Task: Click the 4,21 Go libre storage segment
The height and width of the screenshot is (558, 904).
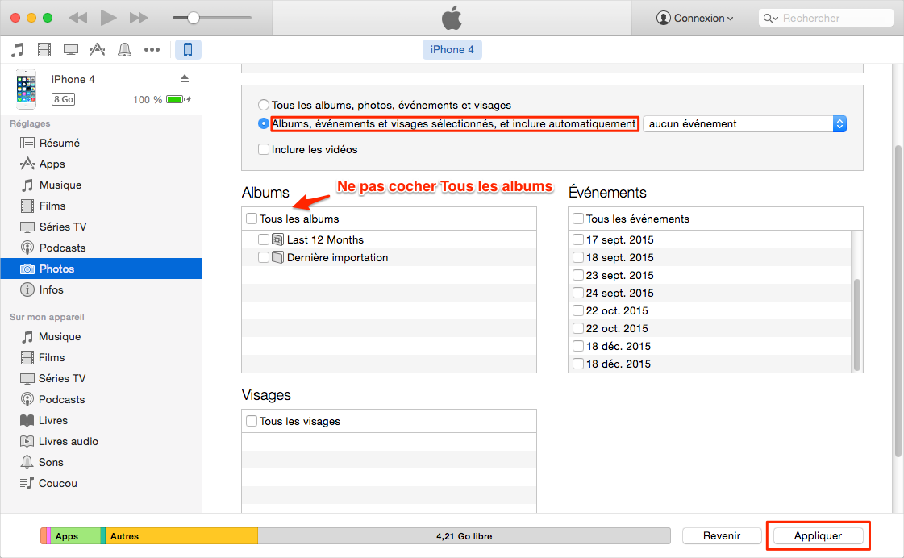Action: tap(464, 536)
